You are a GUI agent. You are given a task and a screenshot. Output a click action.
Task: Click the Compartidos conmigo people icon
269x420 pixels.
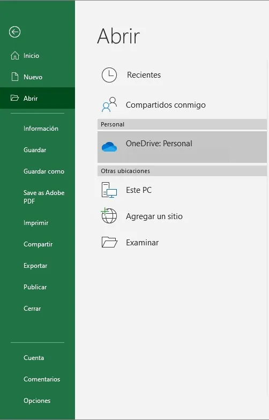tap(109, 105)
